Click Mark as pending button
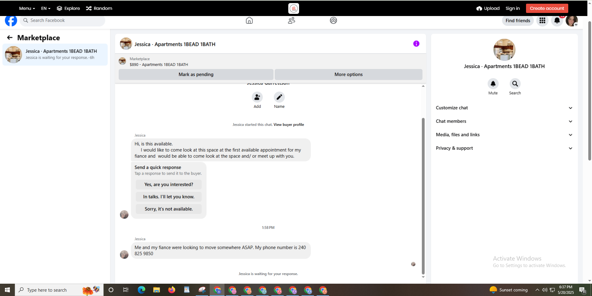 [196, 75]
